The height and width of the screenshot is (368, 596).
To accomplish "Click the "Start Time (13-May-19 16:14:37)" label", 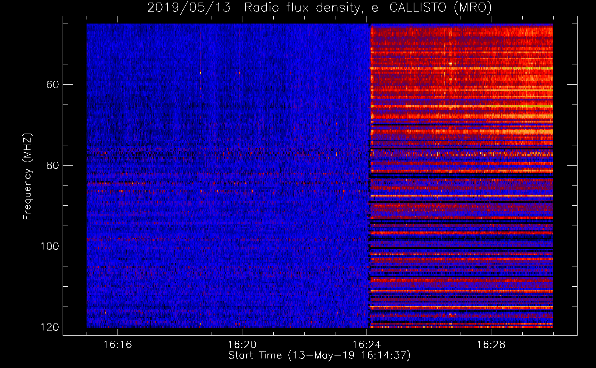I will click(319, 355).
